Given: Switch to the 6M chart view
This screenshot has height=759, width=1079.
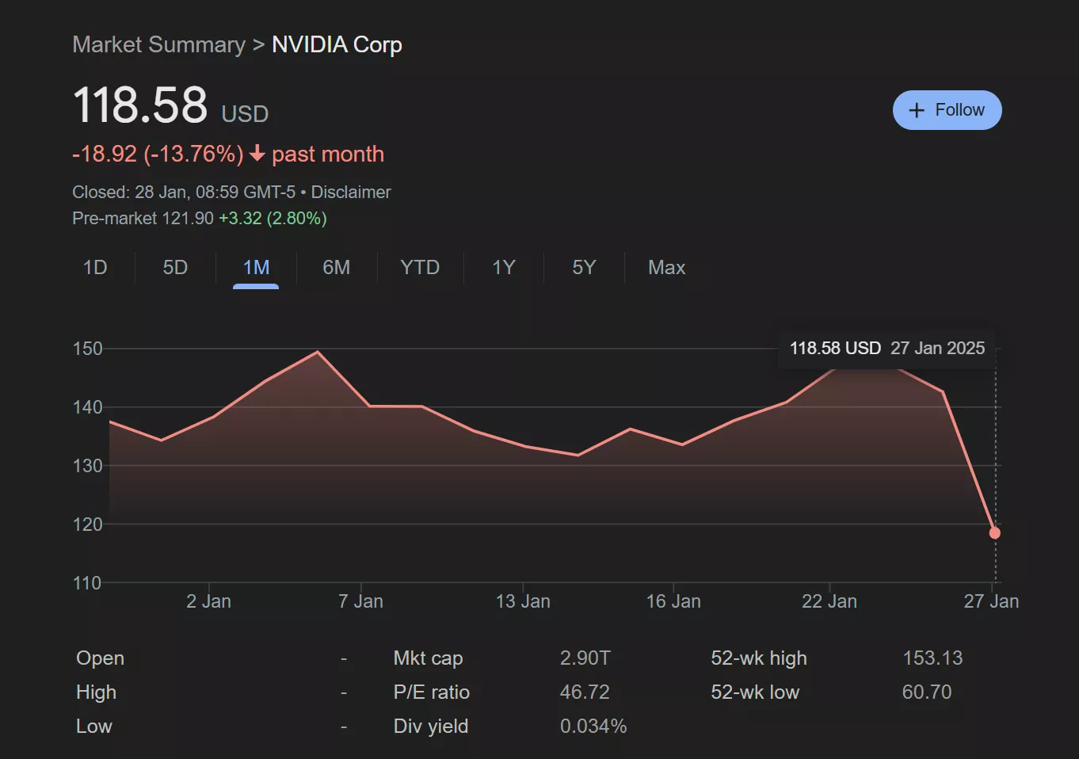Looking at the screenshot, I should pyautogui.click(x=336, y=268).
